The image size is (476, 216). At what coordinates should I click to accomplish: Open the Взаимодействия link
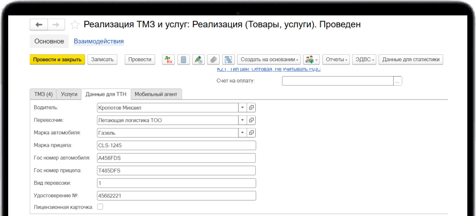click(x=99, y=41)
